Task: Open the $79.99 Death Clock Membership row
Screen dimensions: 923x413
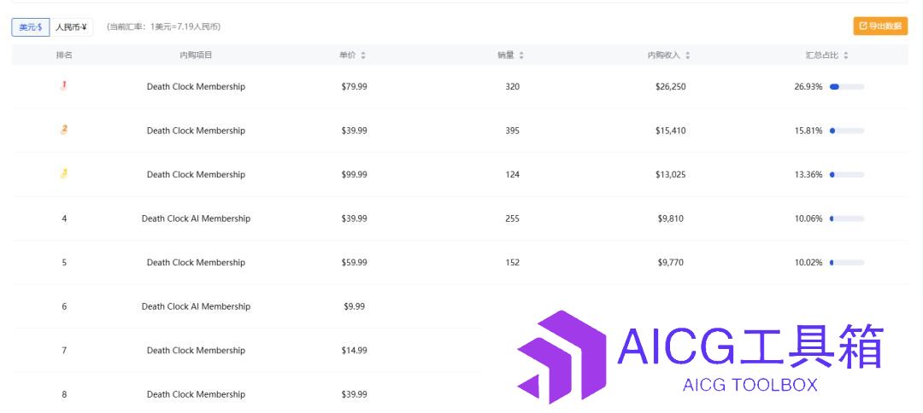Action: 460,86
